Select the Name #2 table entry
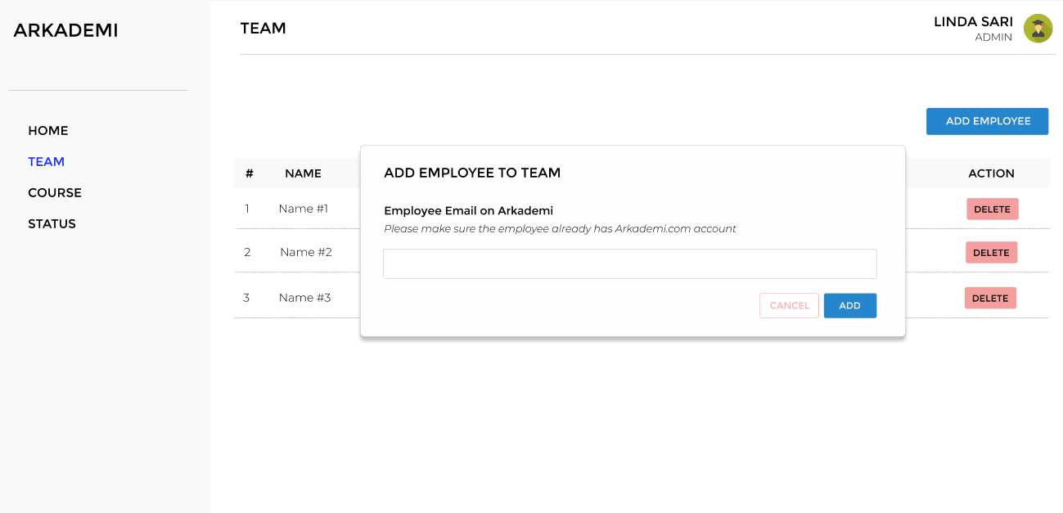The image size is (1063, 513). [x=305, y=252]
